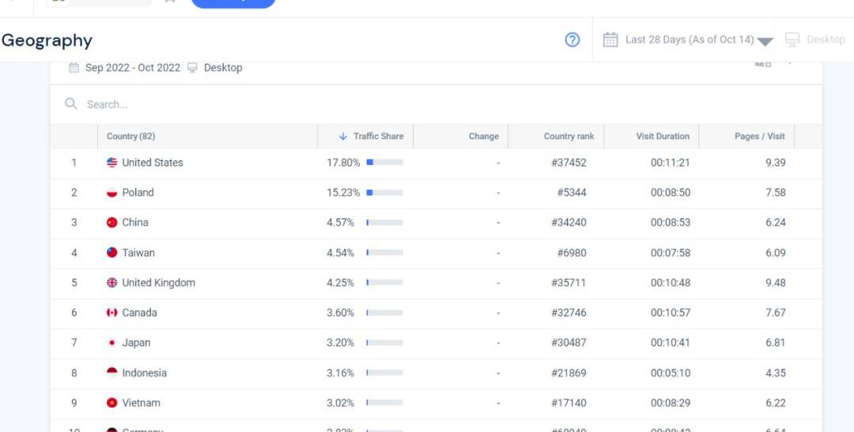854x432 pixels.
Task: Click the Country rank column header
Action: [x=569, y=136]
